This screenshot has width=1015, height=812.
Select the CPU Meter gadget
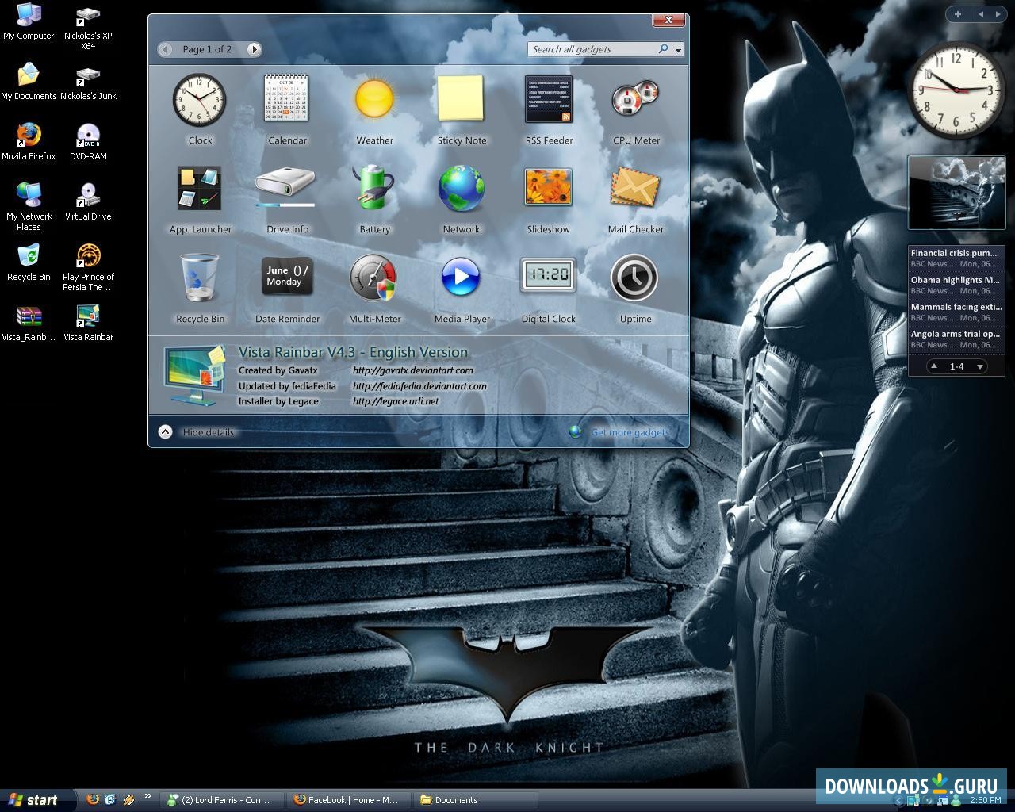coord(635,100)
